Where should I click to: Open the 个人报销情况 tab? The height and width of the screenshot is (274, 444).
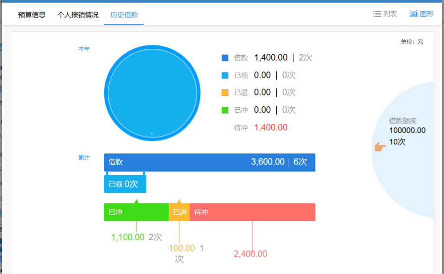pos(78,15)
